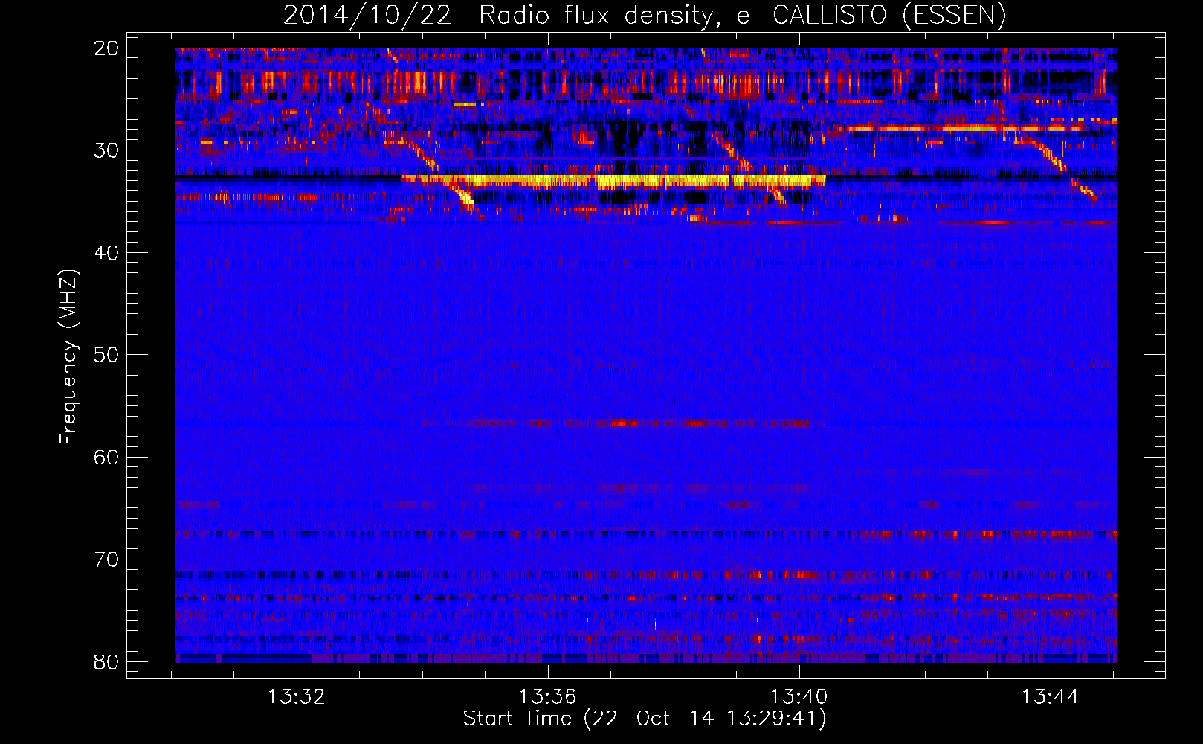Click the '13:44' time tick label
1203x744 pixels.
(1051, 697)
